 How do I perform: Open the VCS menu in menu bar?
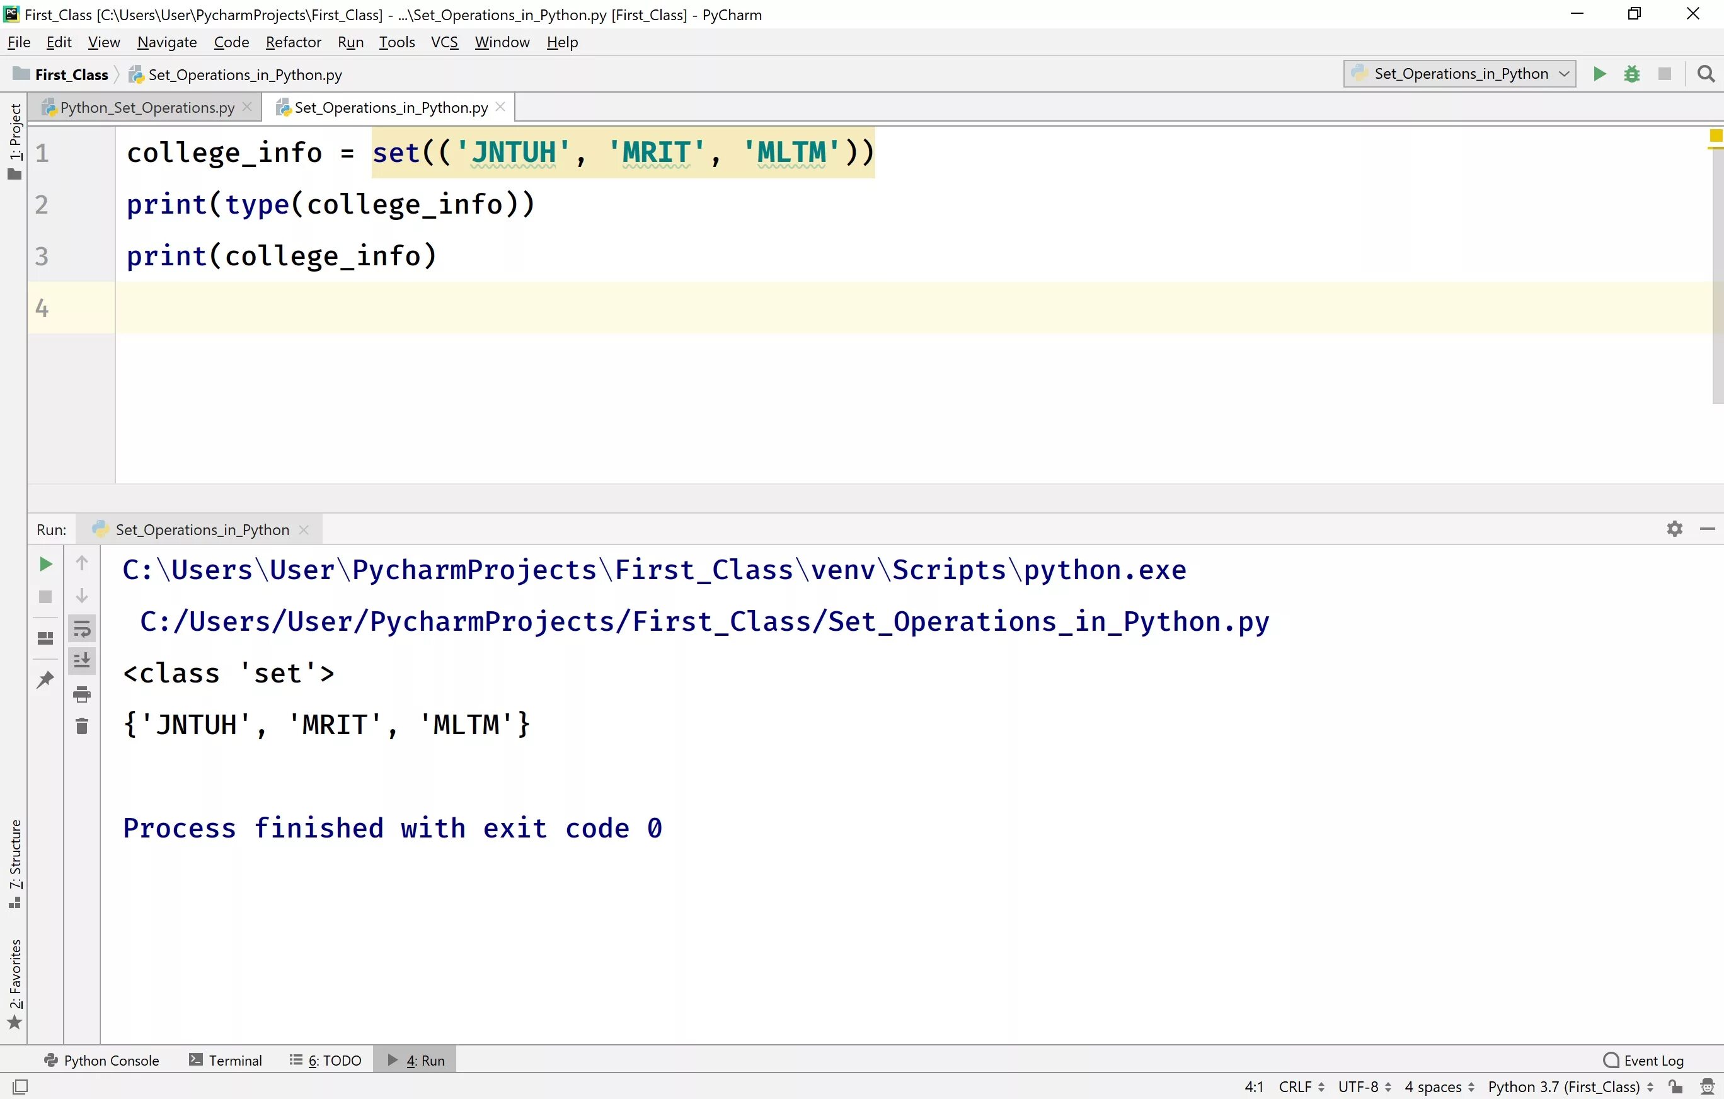444,42
